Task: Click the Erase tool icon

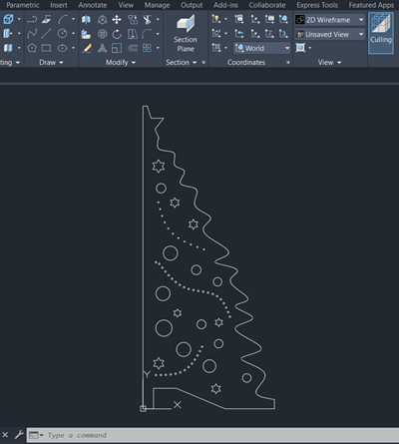Action: (87, 48)
